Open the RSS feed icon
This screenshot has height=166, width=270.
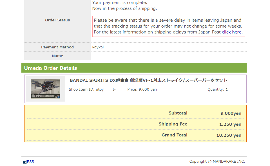click(x=24, y=162)
